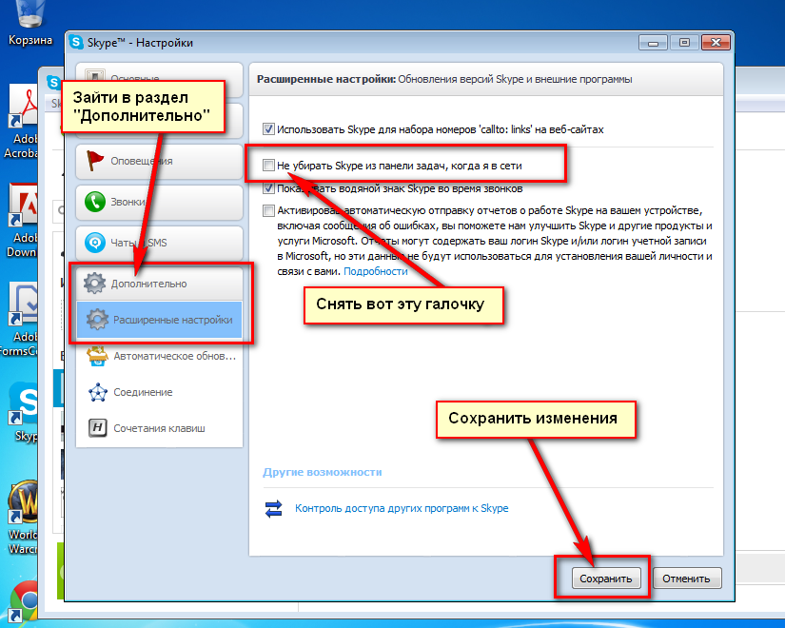The image size is (785, 628).
Task: Toggle keep Skype in taskbar checkbox
Action: point(269,165)
